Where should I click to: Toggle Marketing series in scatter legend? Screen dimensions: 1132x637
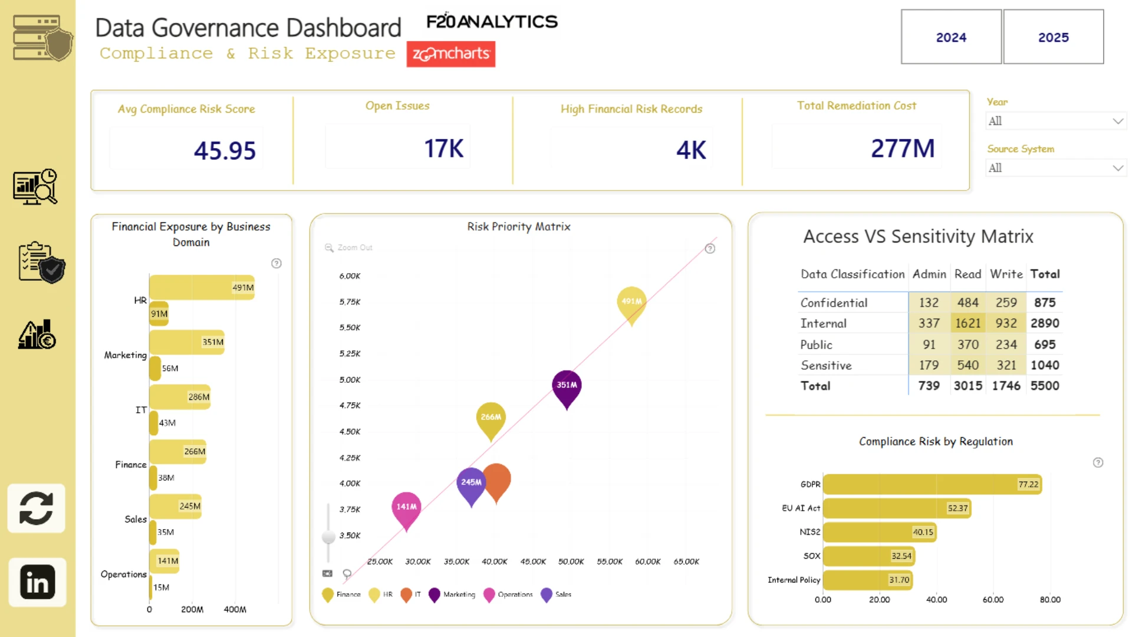tap(452, 595)
